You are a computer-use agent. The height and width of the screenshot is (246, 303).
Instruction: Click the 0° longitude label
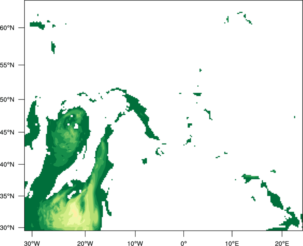(x=184, y=243)
